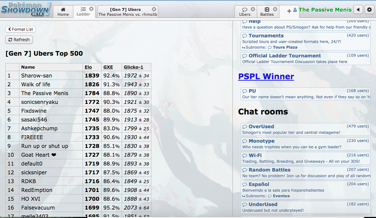Click the GXE column header
The image size is (376, 218).
[108, 67]
